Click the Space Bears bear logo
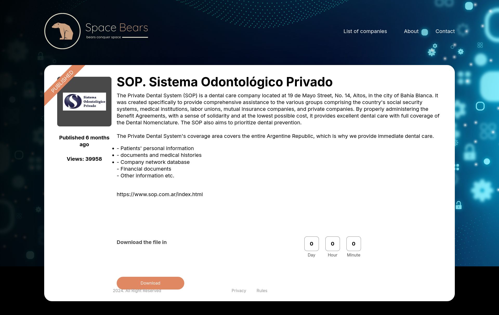 [x=62, y=31]
